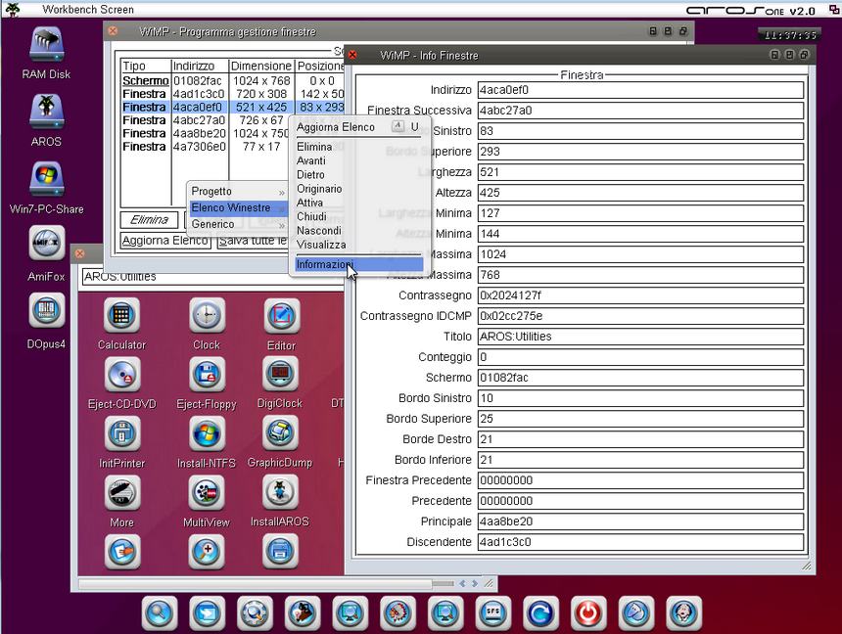Launch the Clock utility
This screenshot has width=842, height=634.
(x=206, y=316)
